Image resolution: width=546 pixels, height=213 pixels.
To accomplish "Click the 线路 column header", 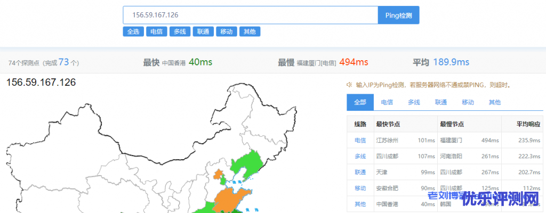I will (360, 124).
